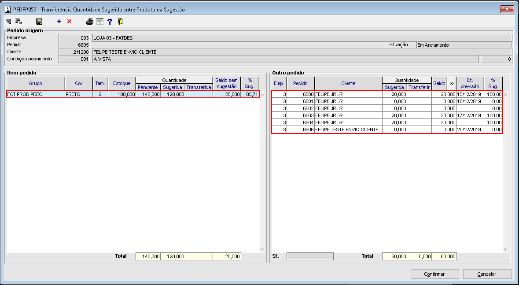Click the window document icon in title bar

8,9
